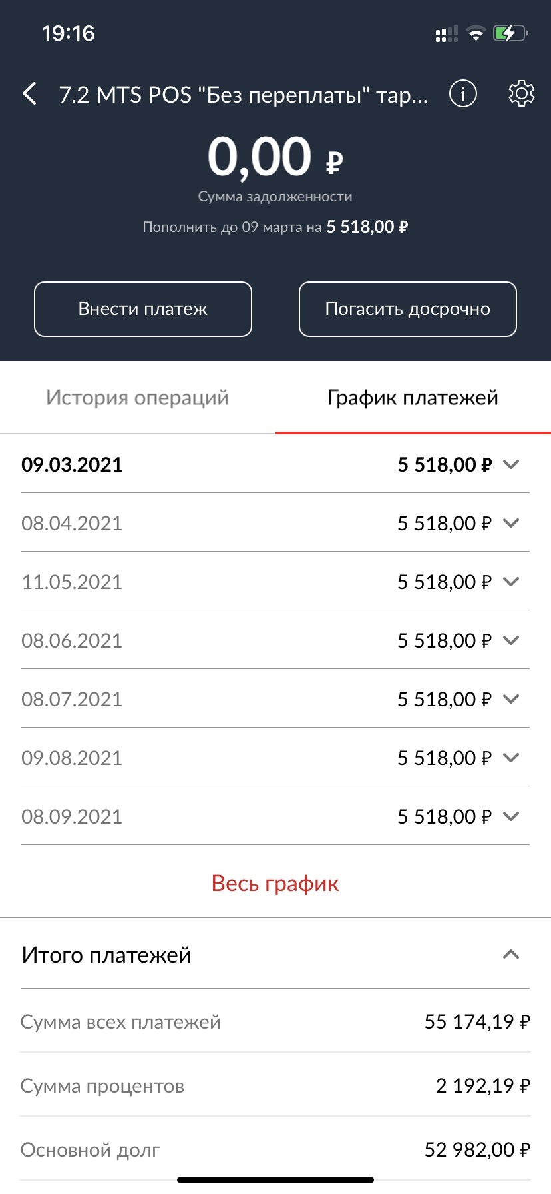551x1194 pixels.
Task: Switch to История операций tab
Action: tap(137, 398)
